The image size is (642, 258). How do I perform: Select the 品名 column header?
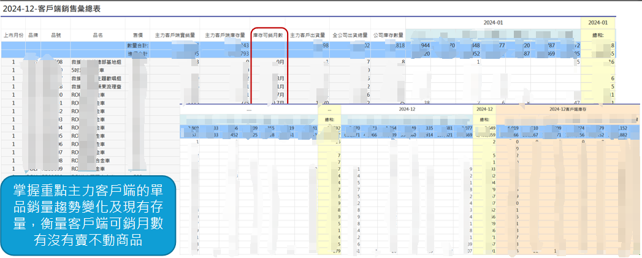pos(97,36)
